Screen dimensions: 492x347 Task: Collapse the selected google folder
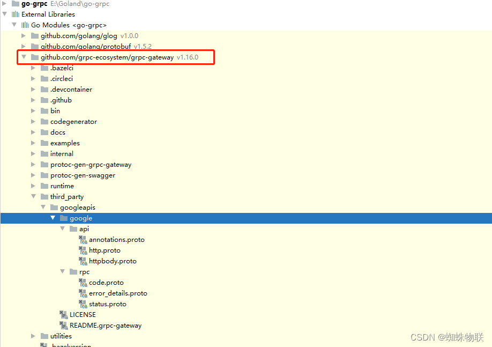(x=53, y=218)
